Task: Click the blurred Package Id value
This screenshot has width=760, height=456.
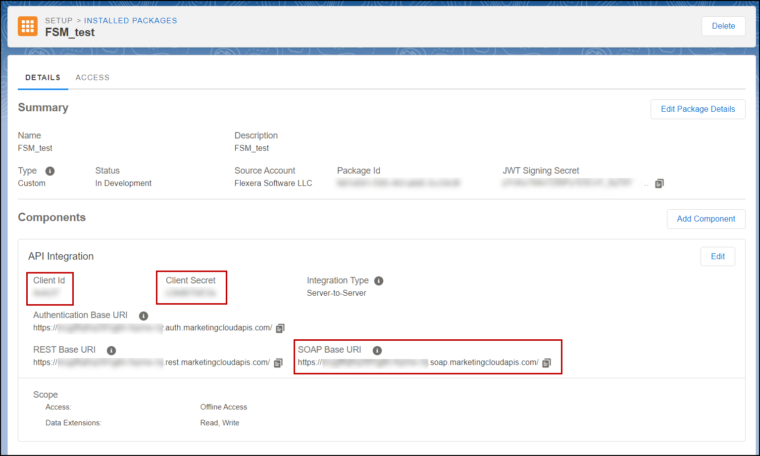Action: (399, 183)
